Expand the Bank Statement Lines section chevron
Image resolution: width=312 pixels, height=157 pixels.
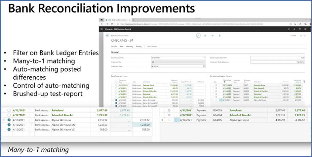pos(127,76)
